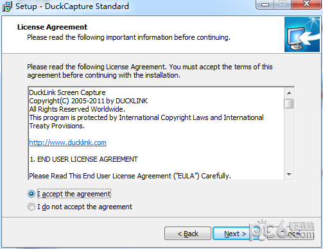
Task: Click the "License Agreement" page heading
Action: [x=53, y=27]
